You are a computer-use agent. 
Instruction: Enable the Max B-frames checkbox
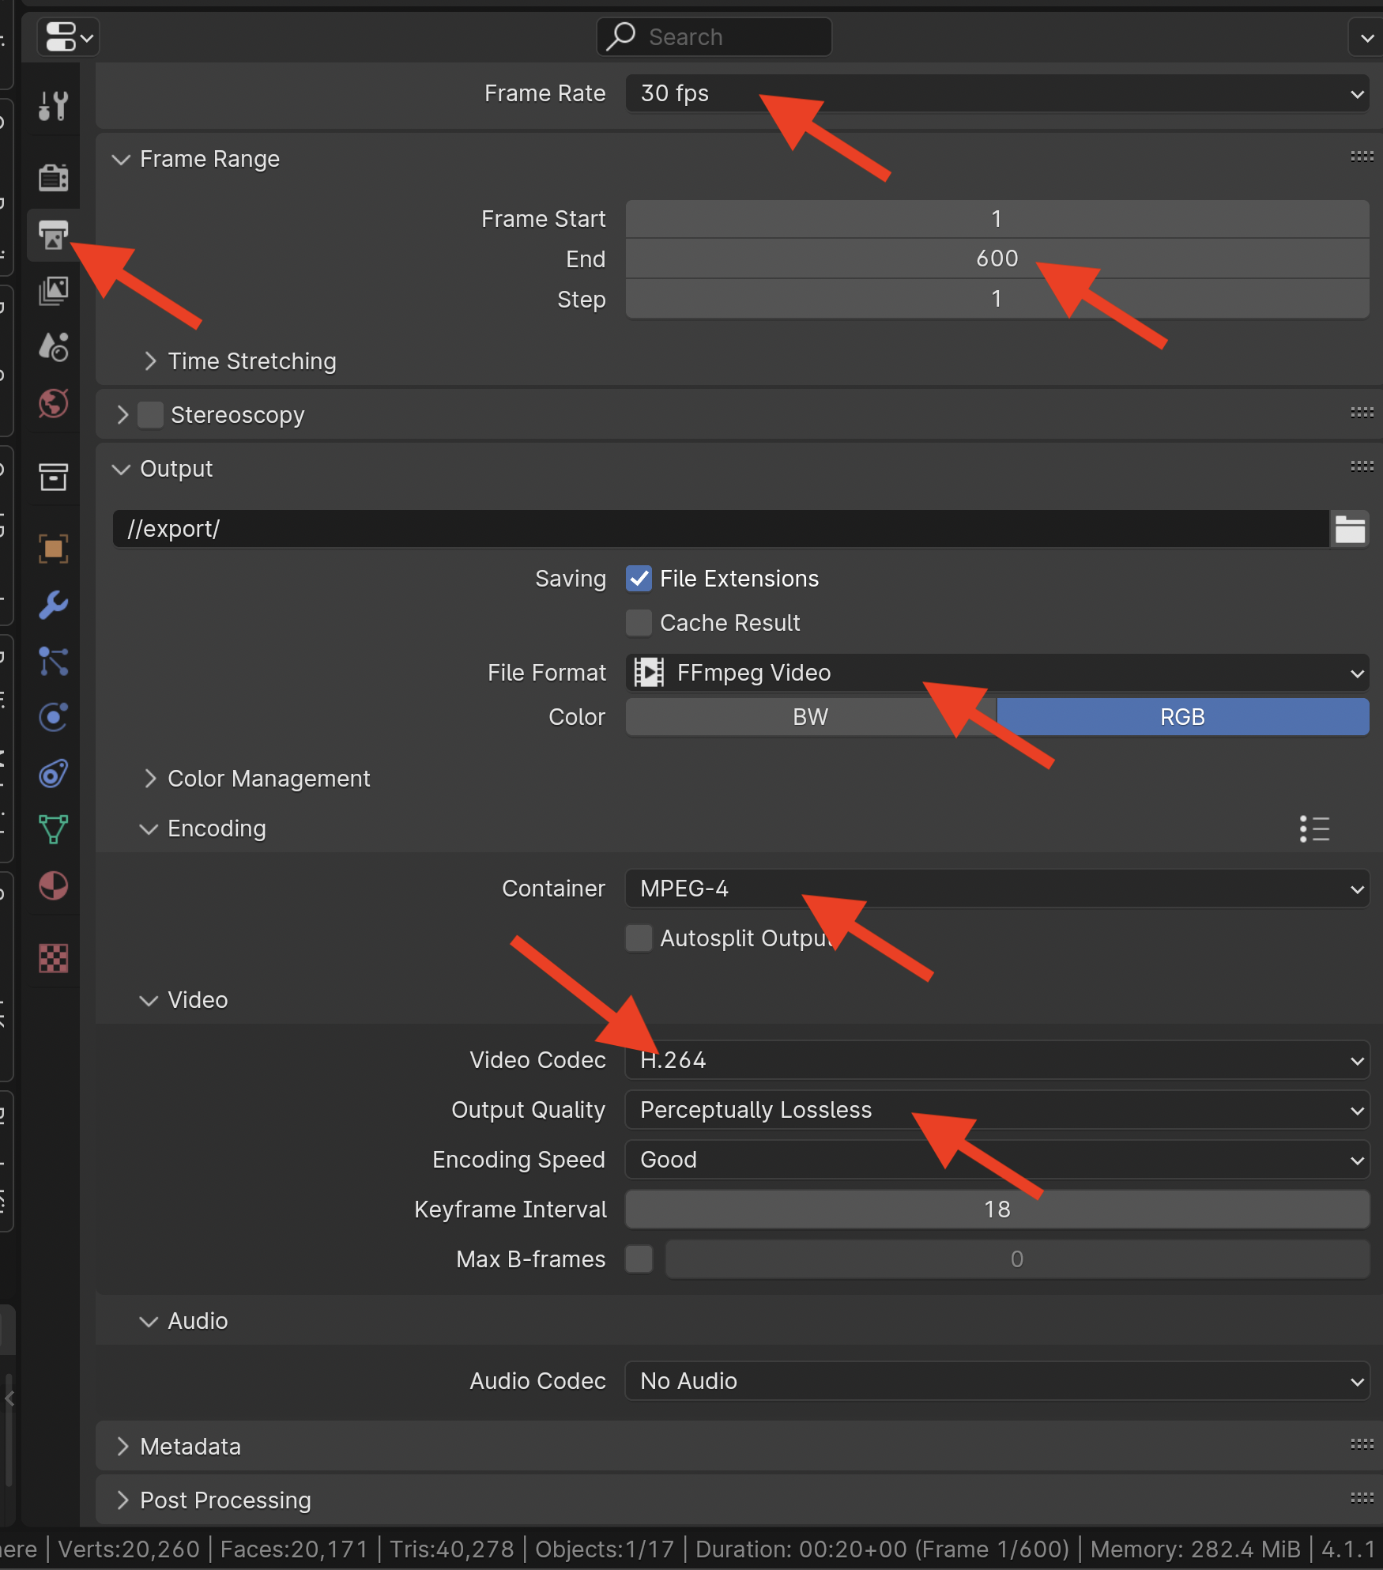pyautogui.click(x=639, y=1259)
